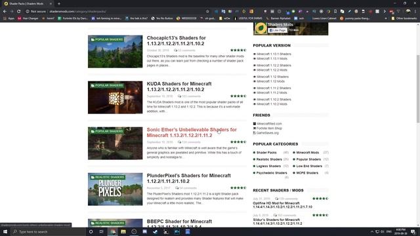Open the Hair Changer bookmark

coord(28,18)
